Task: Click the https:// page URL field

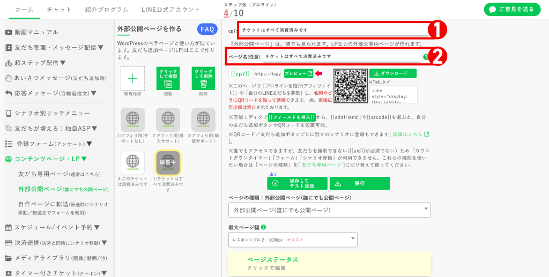Action: 268,74
